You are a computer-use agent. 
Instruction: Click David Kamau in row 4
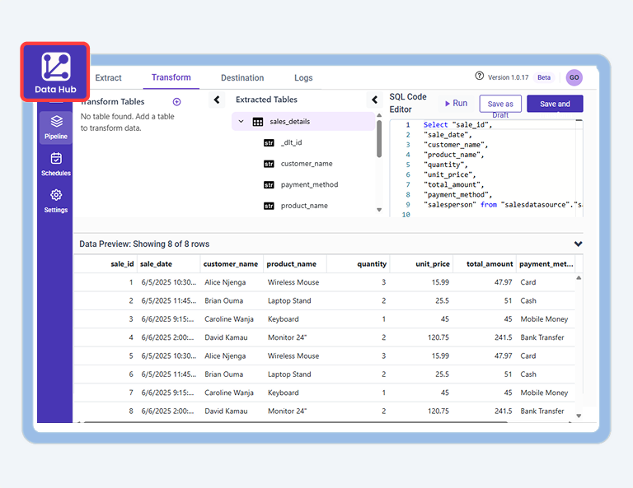(226, 337)
